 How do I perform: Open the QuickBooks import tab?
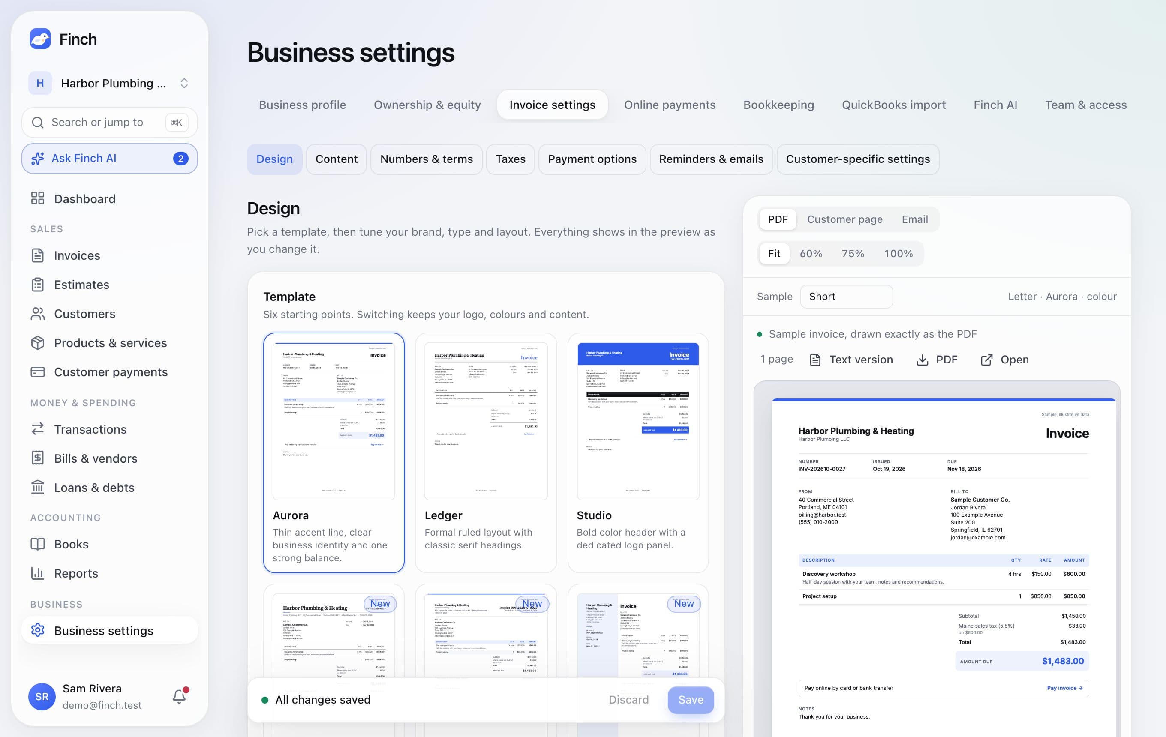(x=893, y=105)
